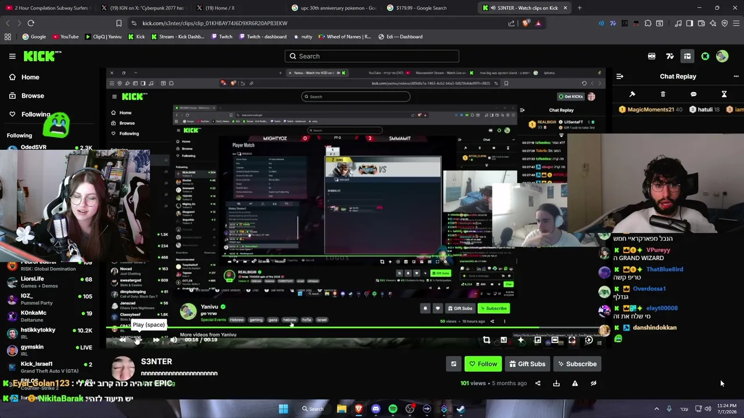This screenshot has height=418, width=744.
Task: Open hstikkytokky channel in Following list
Action: 49,333
